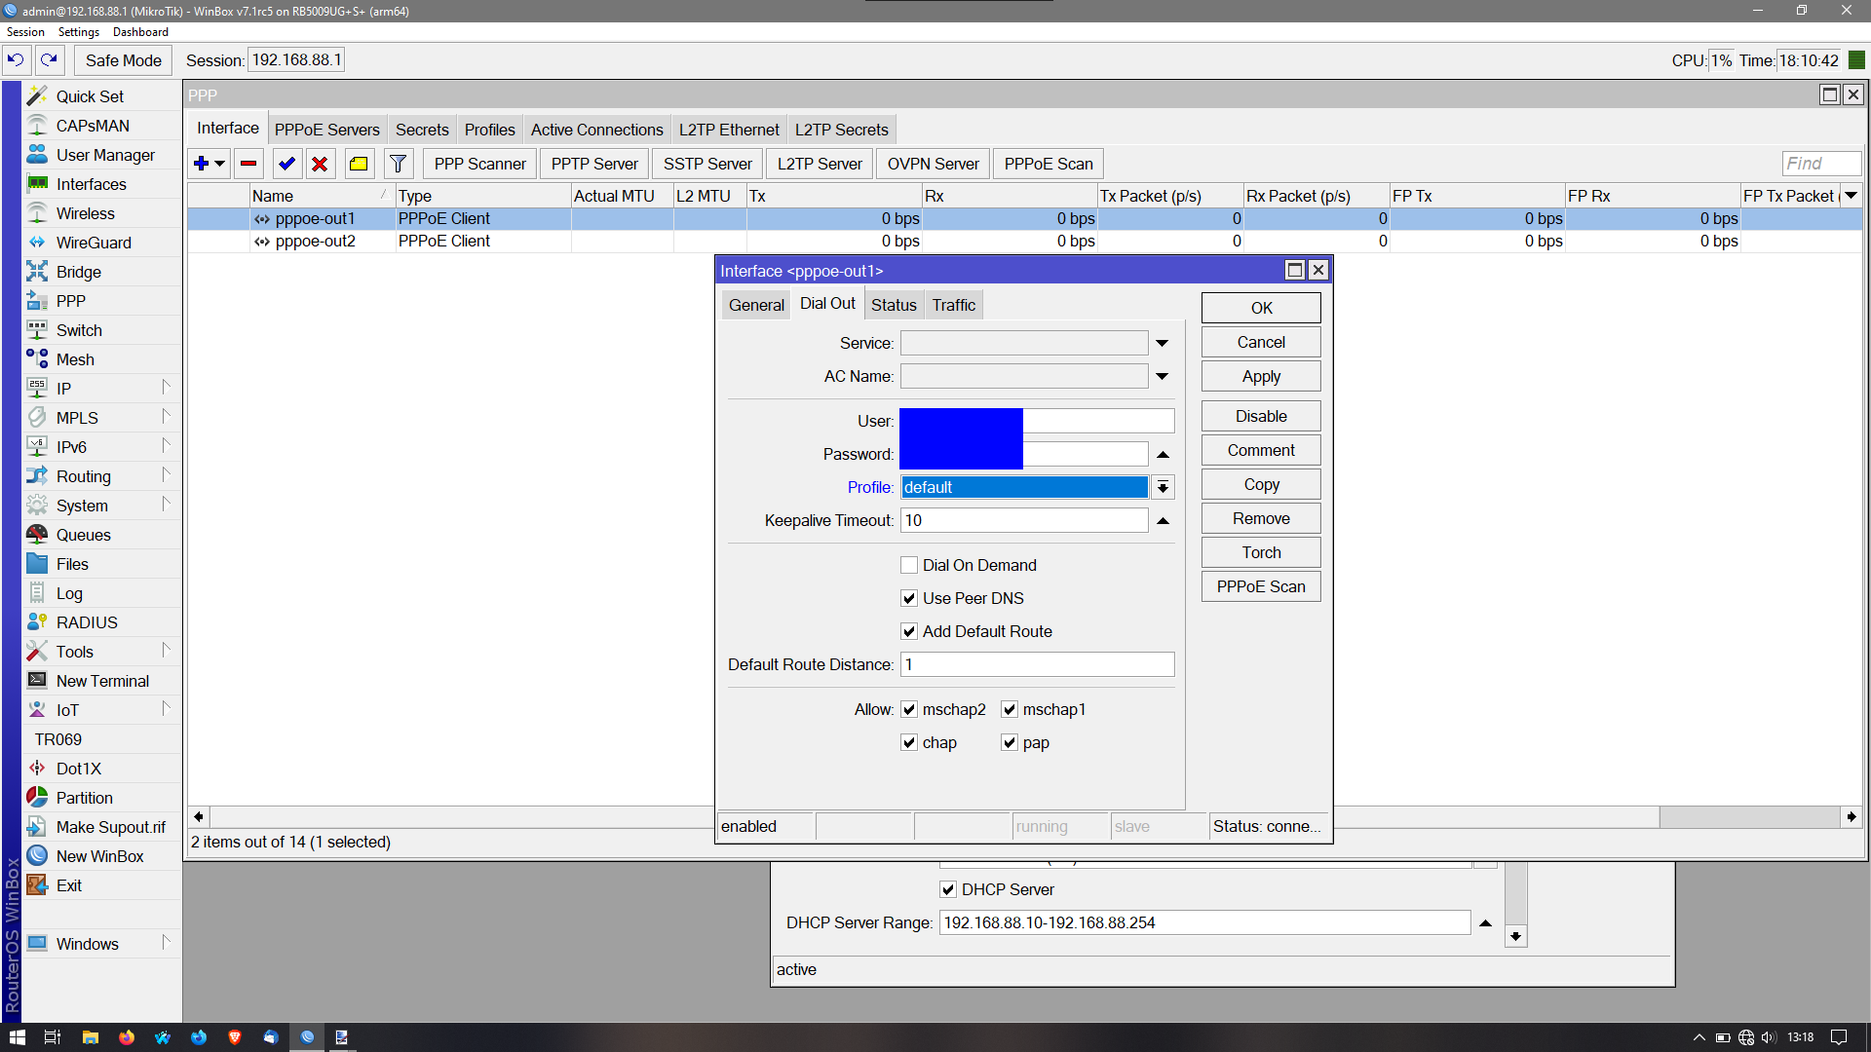
Task: Uncheck Use Peer DNS
Action: (x=909, y=598)
